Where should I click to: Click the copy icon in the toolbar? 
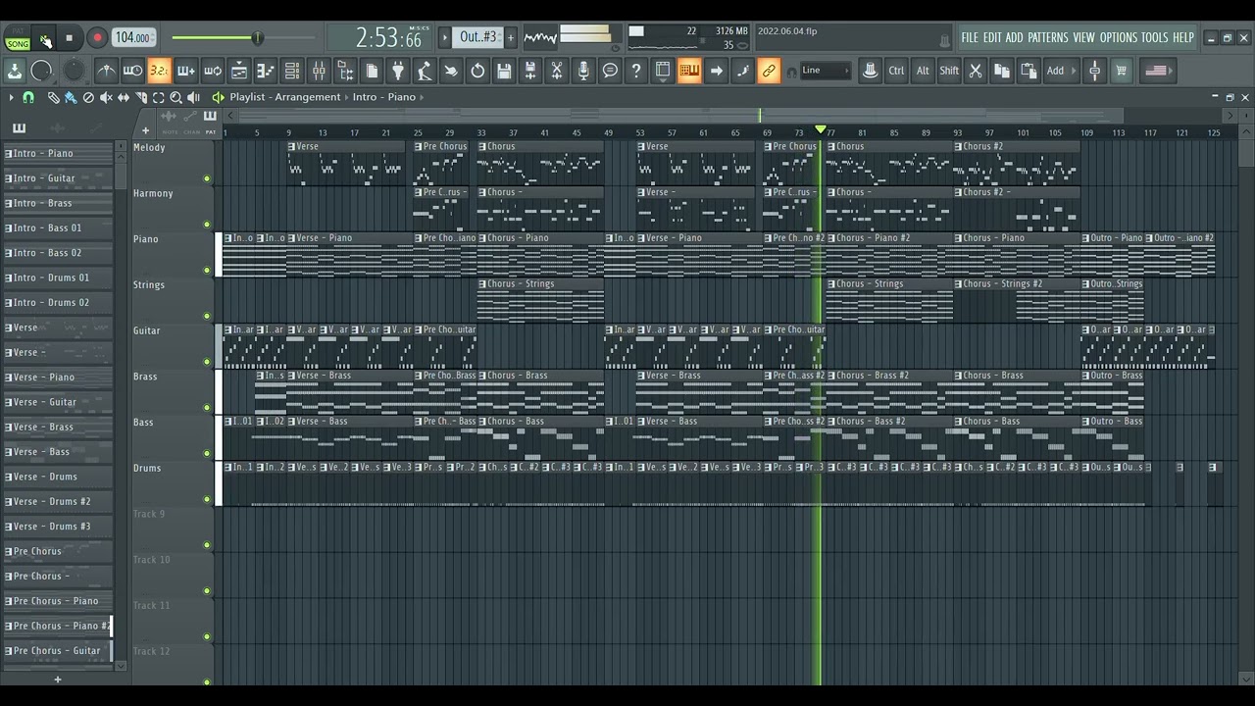coord(1002,71)
